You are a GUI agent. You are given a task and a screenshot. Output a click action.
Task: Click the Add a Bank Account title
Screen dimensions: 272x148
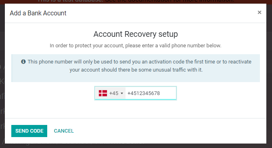38,13
